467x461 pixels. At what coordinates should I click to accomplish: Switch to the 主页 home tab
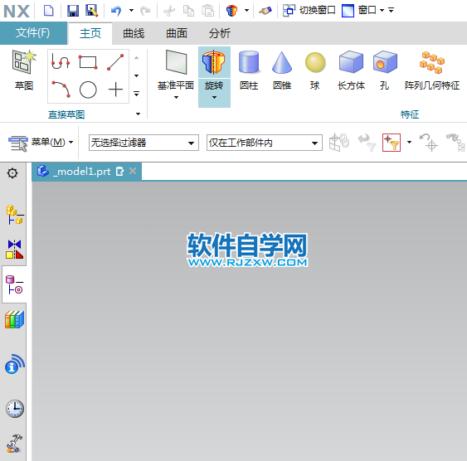coord(90,33)
